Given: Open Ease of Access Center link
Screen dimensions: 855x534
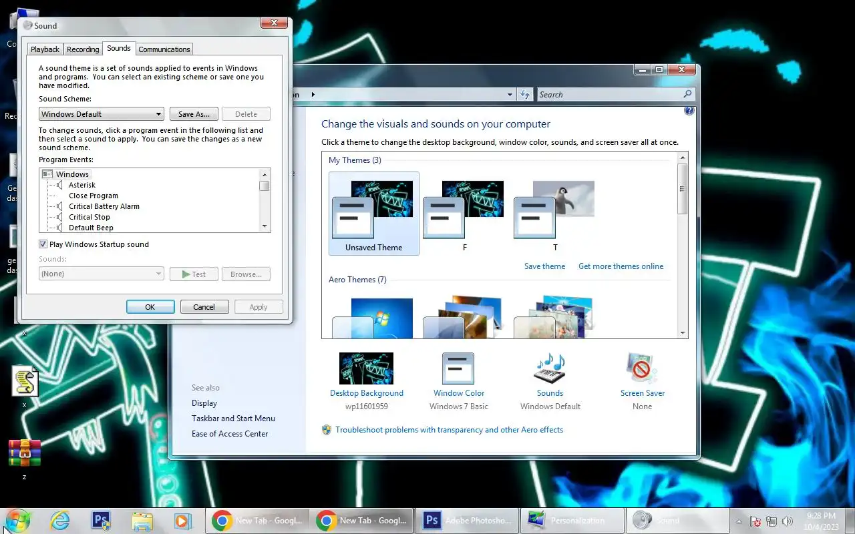Looking at the screenshot, I should pos(230,434).
